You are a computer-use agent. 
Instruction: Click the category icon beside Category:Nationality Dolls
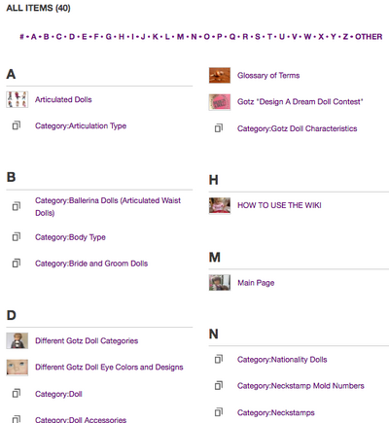tap(219, 359)
